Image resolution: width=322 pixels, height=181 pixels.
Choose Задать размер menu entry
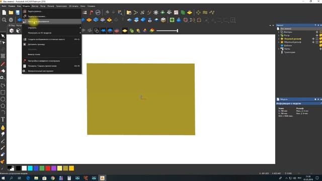click(52, 12)
